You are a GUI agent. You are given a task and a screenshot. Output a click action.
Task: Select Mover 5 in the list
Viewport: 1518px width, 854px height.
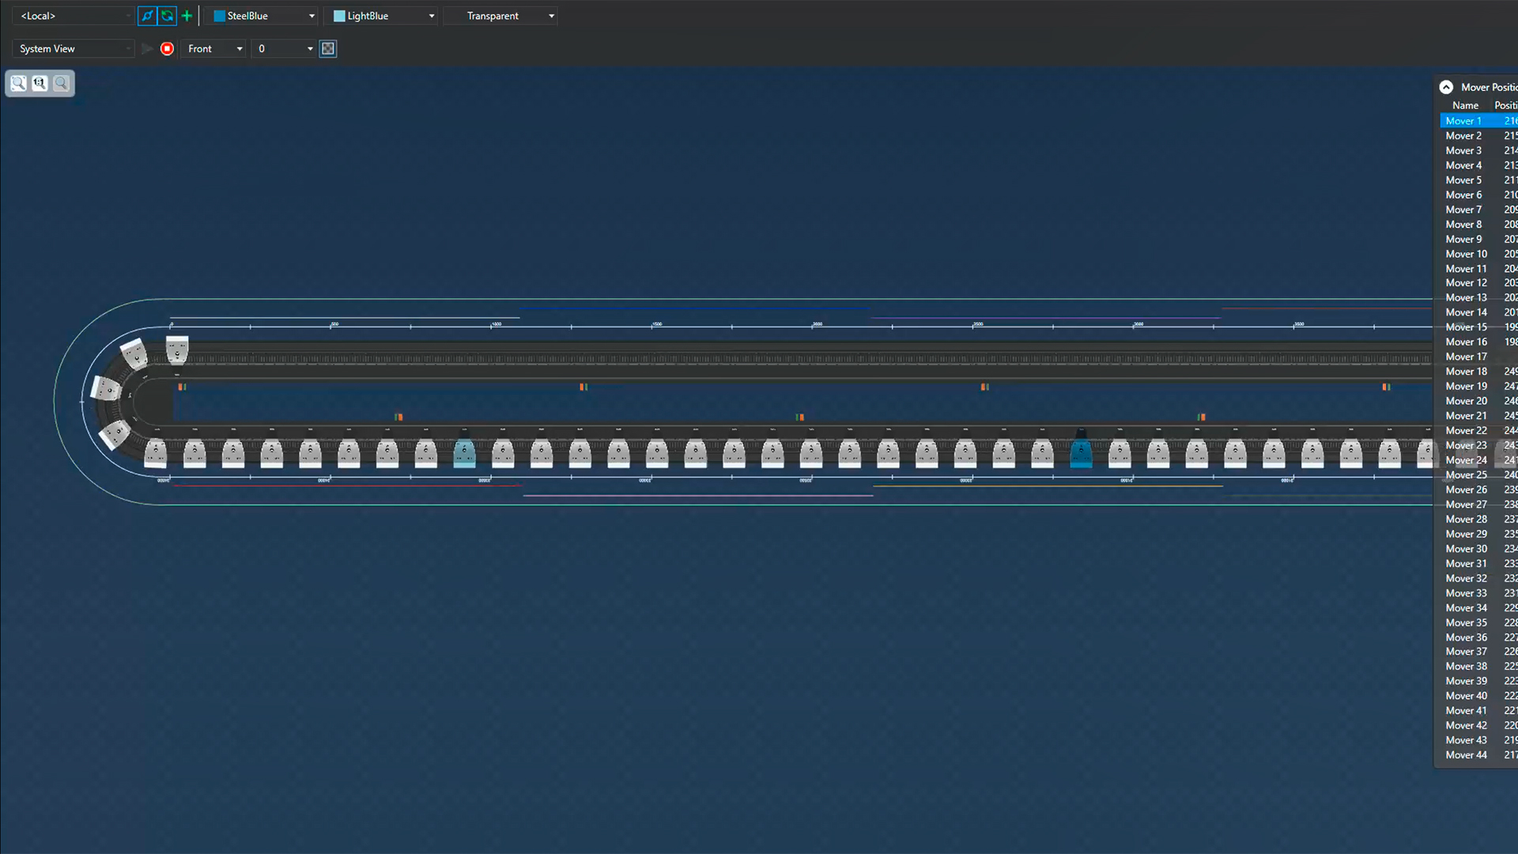tap(1463, 179)
